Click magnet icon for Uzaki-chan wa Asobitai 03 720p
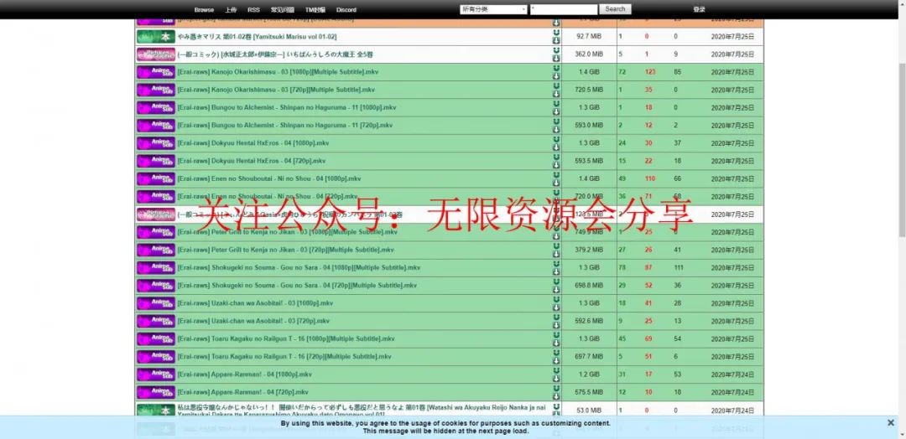 coord(556,318)
